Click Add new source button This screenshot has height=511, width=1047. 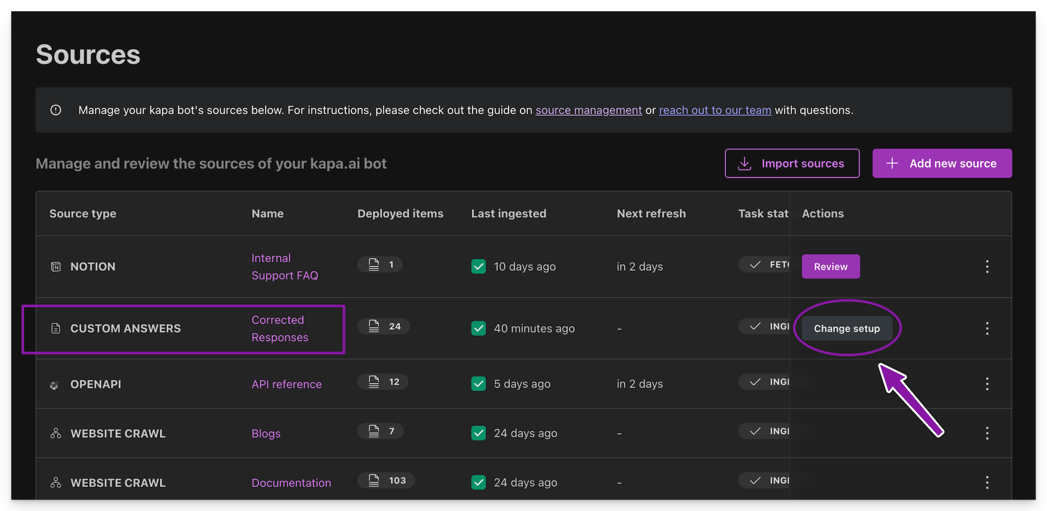coord(942,163)
